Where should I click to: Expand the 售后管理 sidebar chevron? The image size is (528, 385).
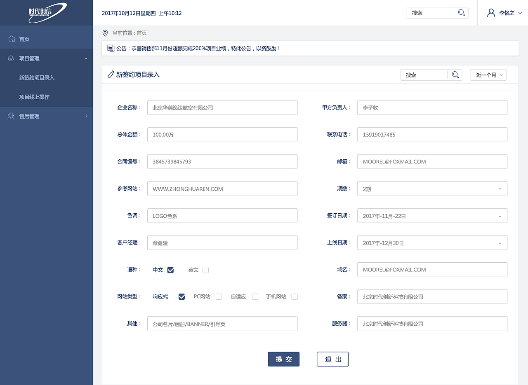(x=87, y=116)
